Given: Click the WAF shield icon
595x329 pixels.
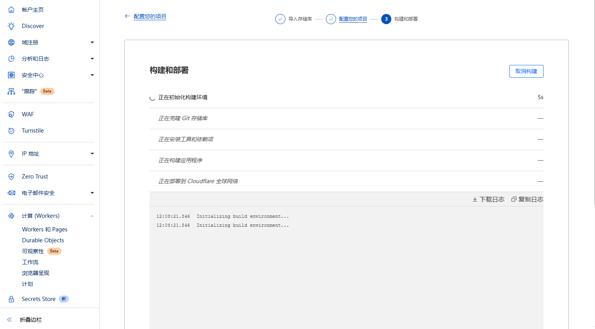Looking at the screenshot, I should pos(11,114).
